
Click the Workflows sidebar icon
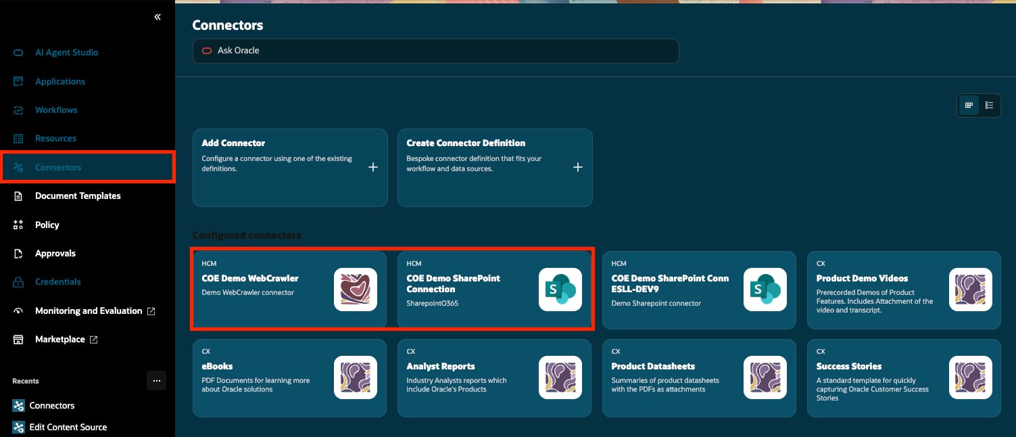tap(19, 110)
